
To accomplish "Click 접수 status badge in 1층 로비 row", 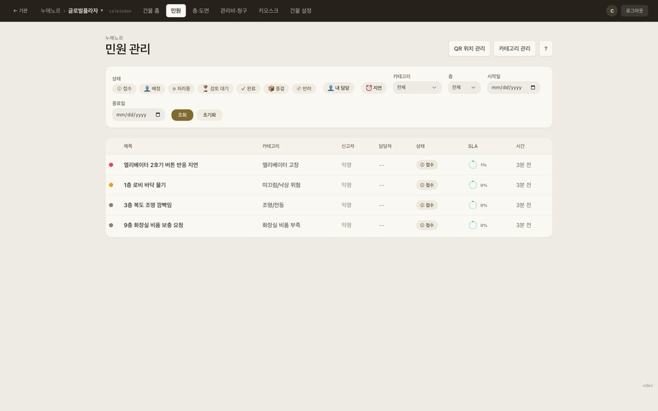I will (427, 185).
